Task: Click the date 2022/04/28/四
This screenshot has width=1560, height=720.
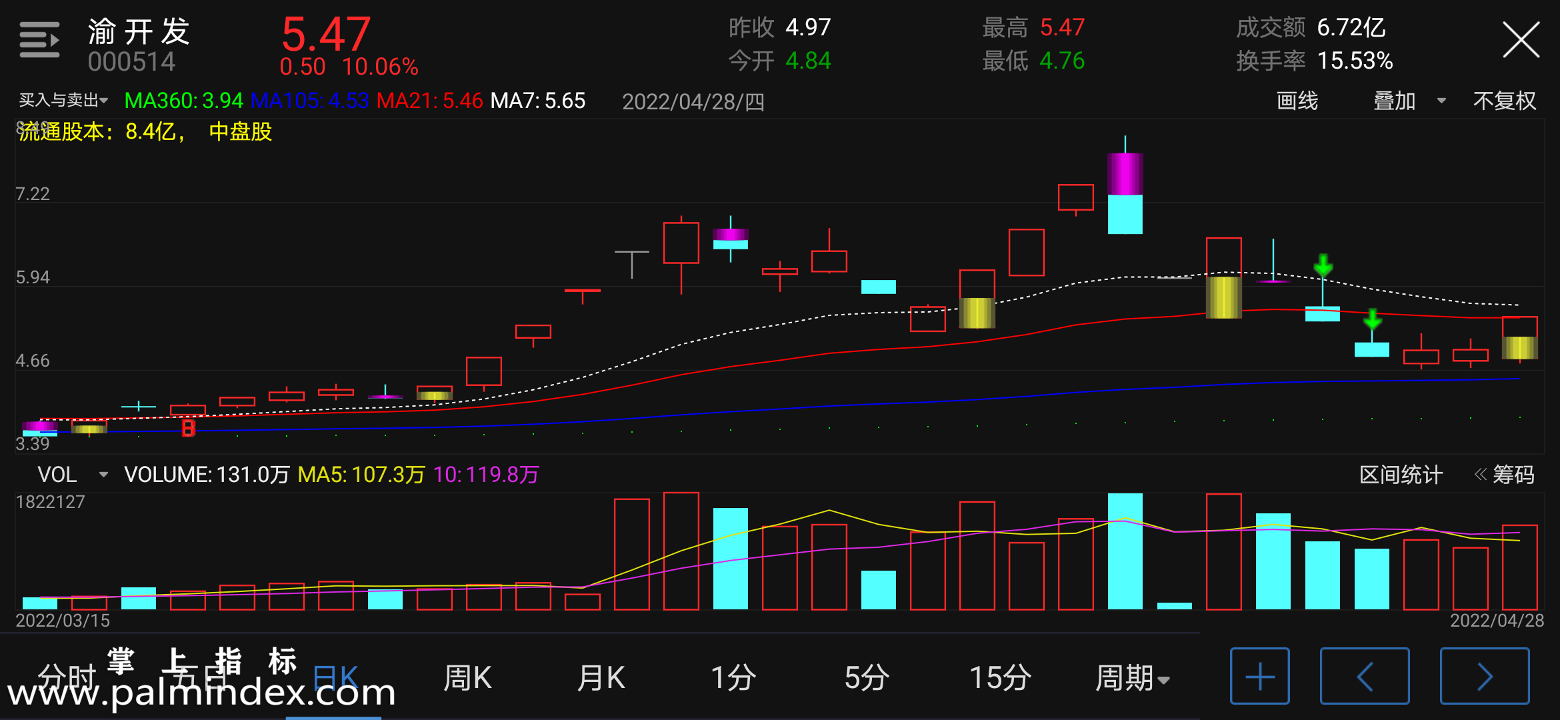Action: pos(693,102)
